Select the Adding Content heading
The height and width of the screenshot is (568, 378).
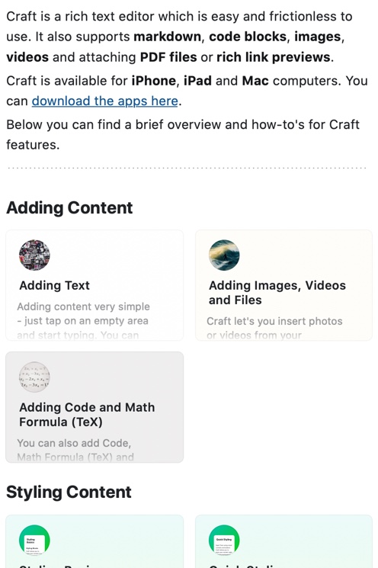69,208
